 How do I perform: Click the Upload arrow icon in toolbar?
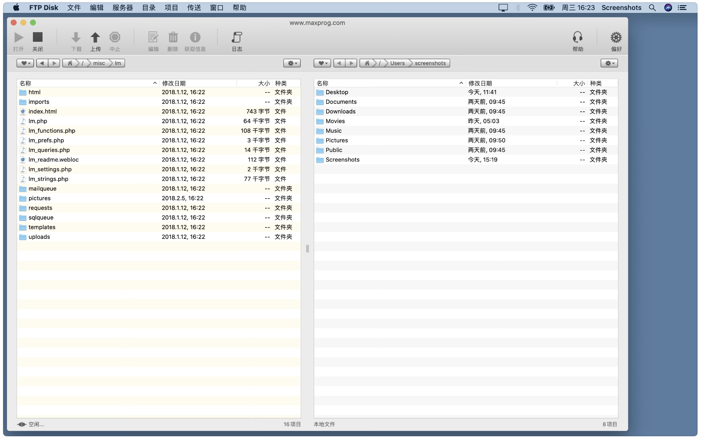click(95, 37)
